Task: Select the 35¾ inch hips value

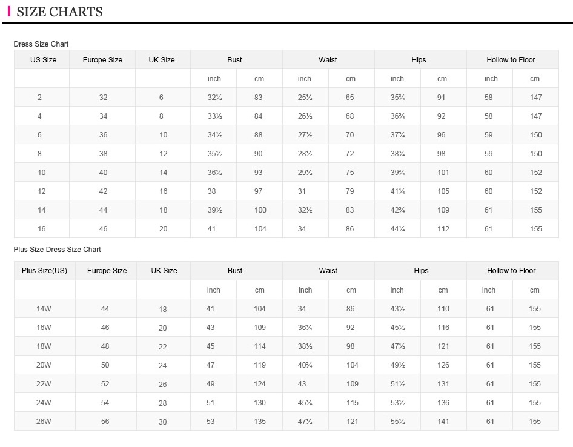Action: tap(397, 98)
